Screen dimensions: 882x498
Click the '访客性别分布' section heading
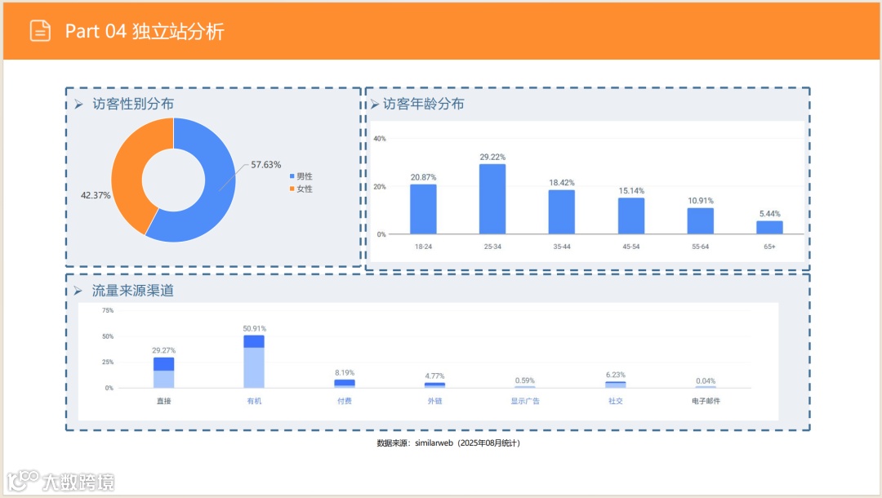coord(133,104)
